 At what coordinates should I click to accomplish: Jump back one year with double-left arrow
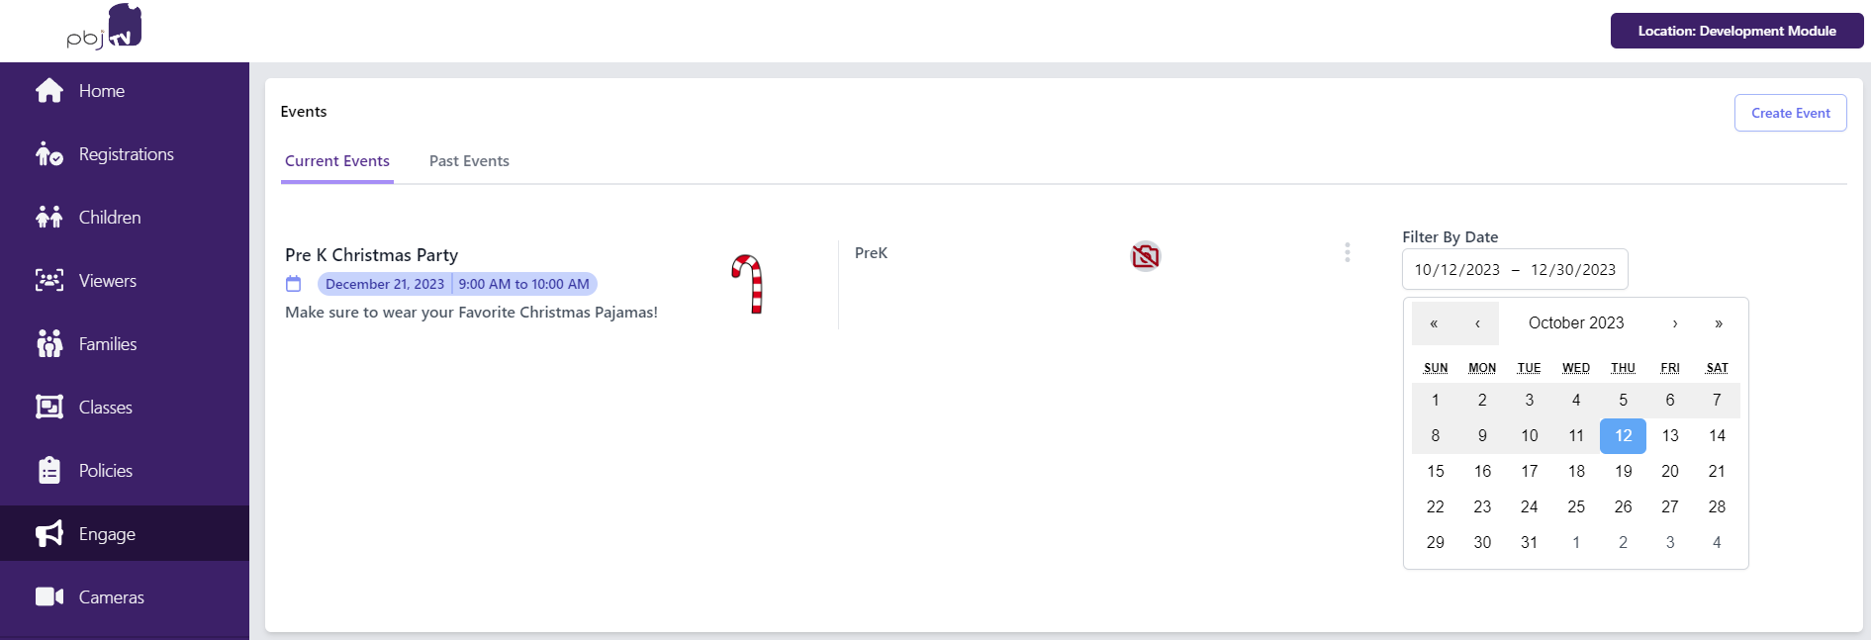1434,323
